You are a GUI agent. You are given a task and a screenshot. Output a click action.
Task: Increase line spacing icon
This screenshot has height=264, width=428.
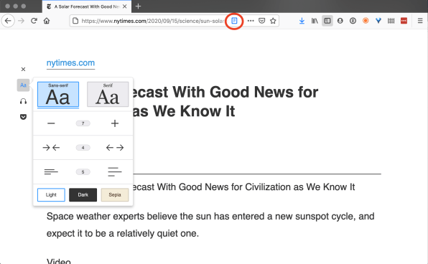[115, 172]
